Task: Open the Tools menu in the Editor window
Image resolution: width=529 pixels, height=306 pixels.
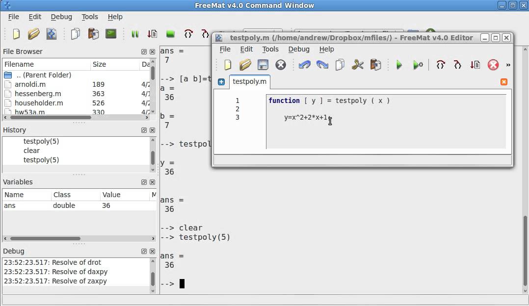Action: pos(270,49)
